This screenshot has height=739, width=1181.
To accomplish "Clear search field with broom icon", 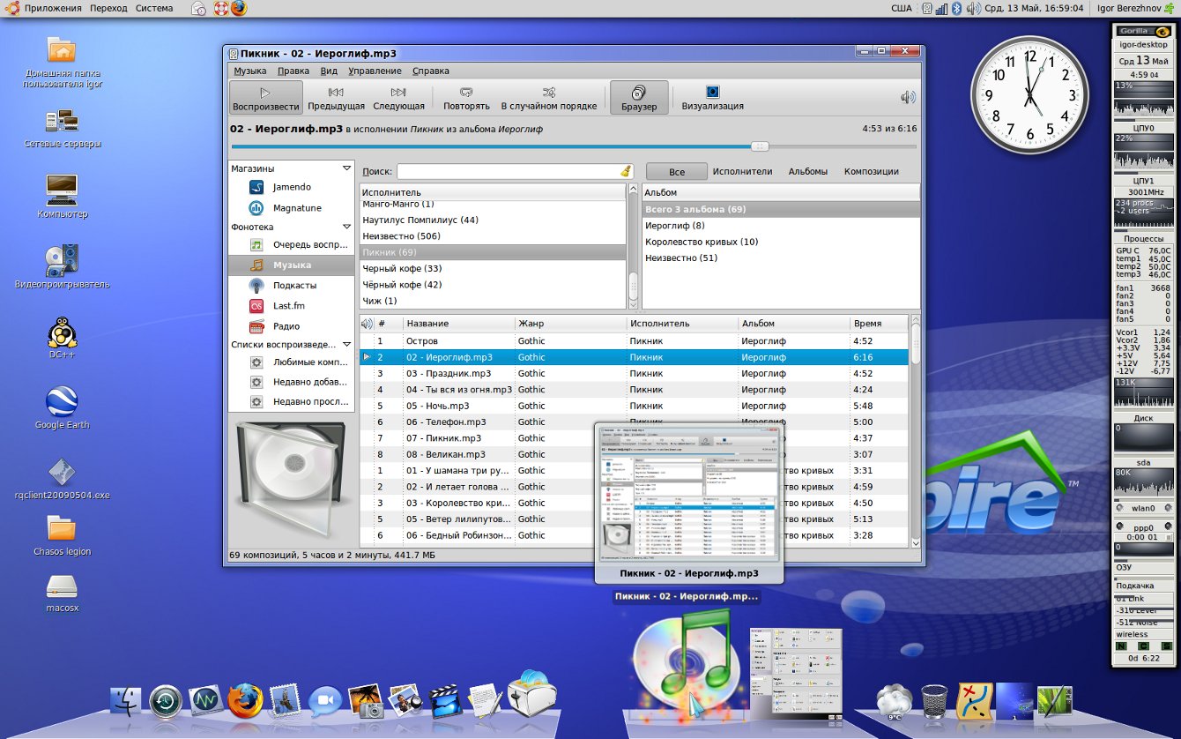I will point(626,172).
